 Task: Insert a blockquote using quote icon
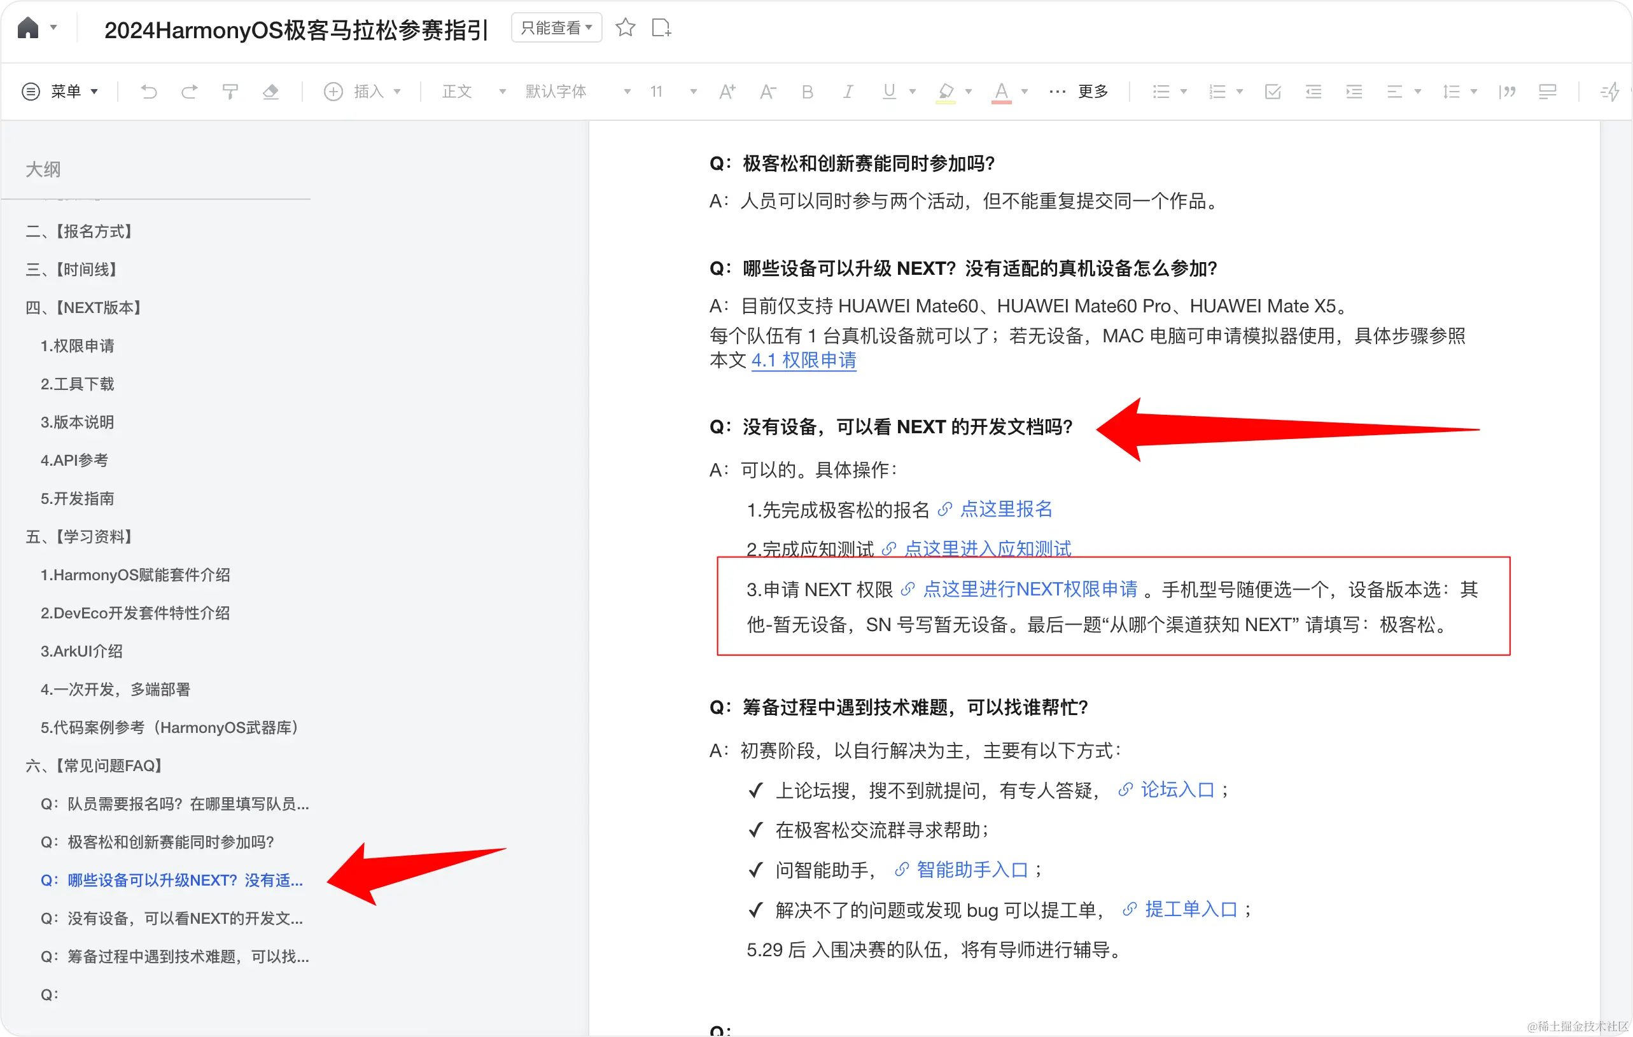[x=1507, y=91]
